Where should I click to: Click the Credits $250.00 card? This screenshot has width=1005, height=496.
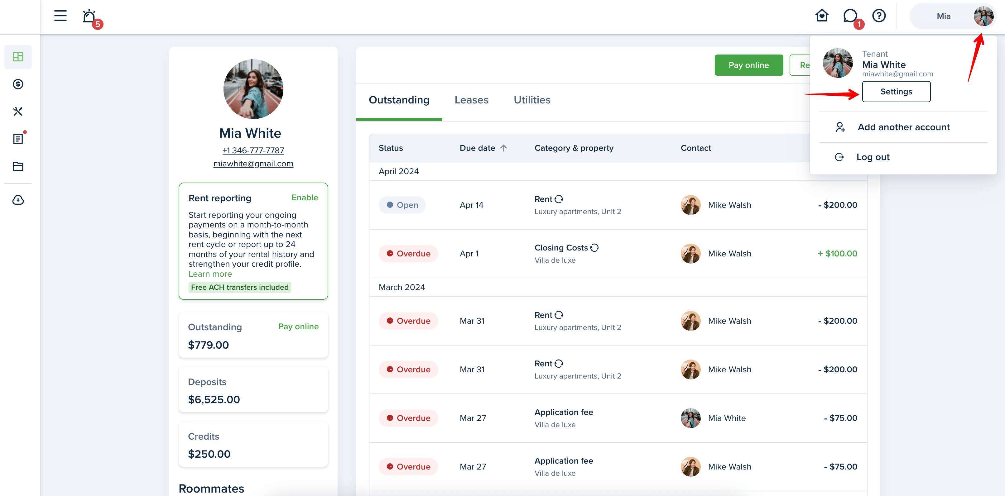pyautogui.click(x=253, y=445)
